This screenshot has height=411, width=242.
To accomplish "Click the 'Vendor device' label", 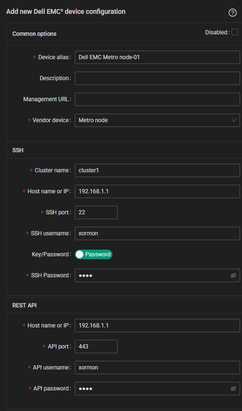I will coord(51,120).
